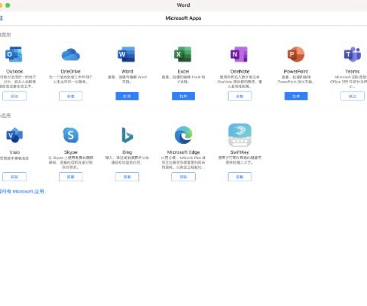Click the description under Microsoft Edge
This screenshot has width=367, height=306.
183,162
